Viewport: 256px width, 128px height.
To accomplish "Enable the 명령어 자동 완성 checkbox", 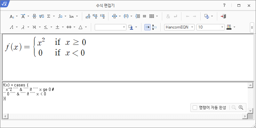I will pos(195,108).
